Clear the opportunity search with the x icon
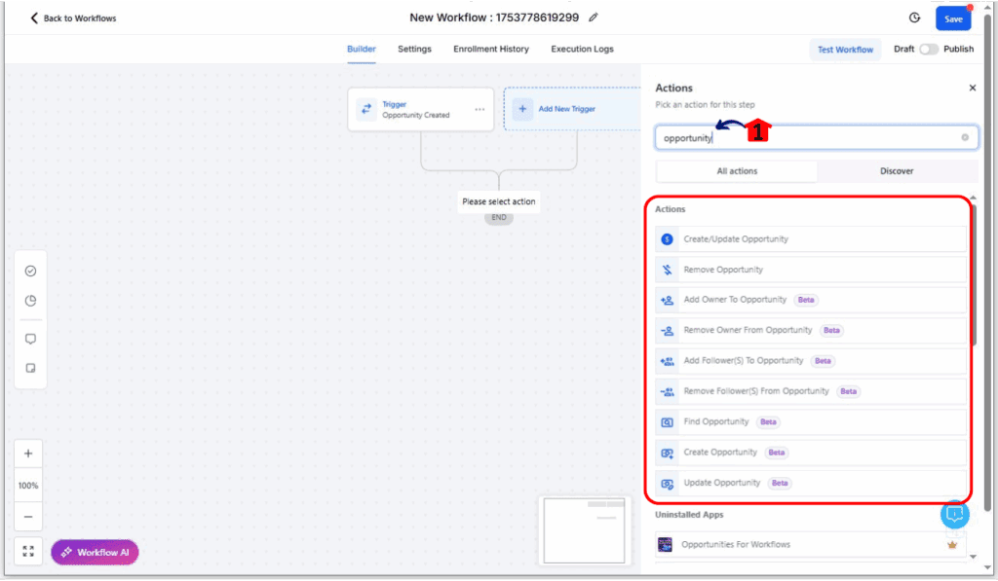 (964, 137)
